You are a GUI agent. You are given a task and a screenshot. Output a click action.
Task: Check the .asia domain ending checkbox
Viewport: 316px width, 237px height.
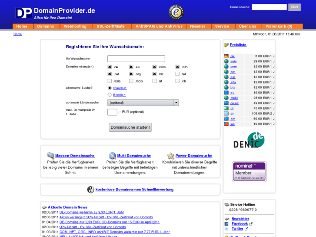click(110, 81)
